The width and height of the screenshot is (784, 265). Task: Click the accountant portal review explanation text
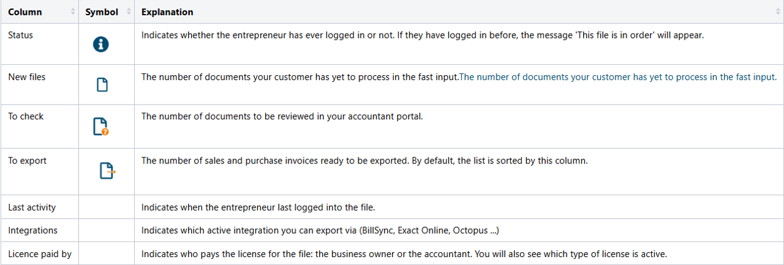coord(282,116)
